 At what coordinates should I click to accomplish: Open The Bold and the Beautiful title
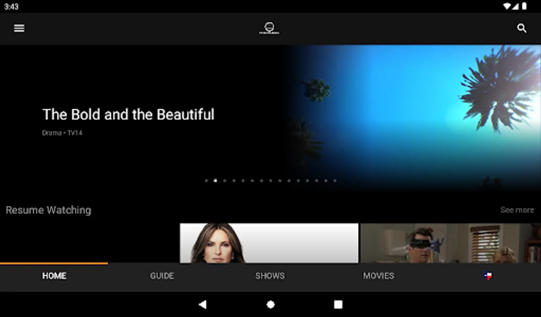coord(128,114)
